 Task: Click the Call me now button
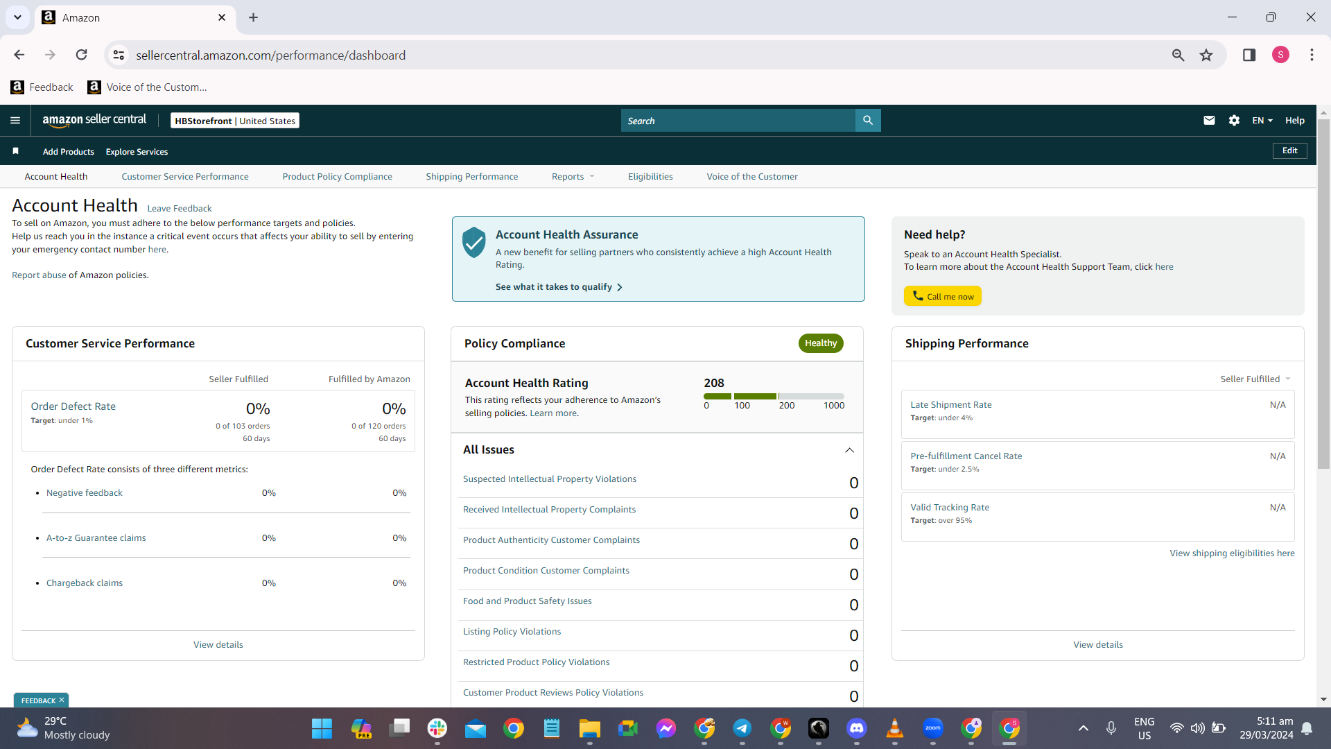[943, 296]
